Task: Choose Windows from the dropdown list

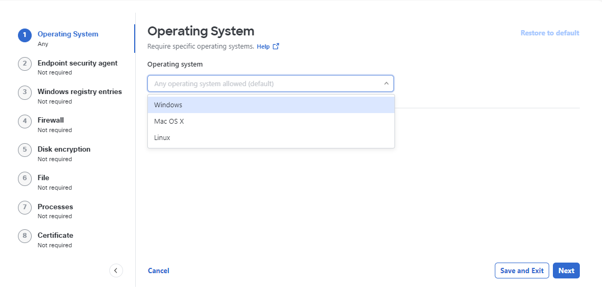Action: point(271,105)
